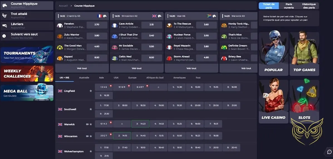Open Lingfield race 5 at 14:30
The height and width of the screenshot is (159, 333).
click(177, 87)
